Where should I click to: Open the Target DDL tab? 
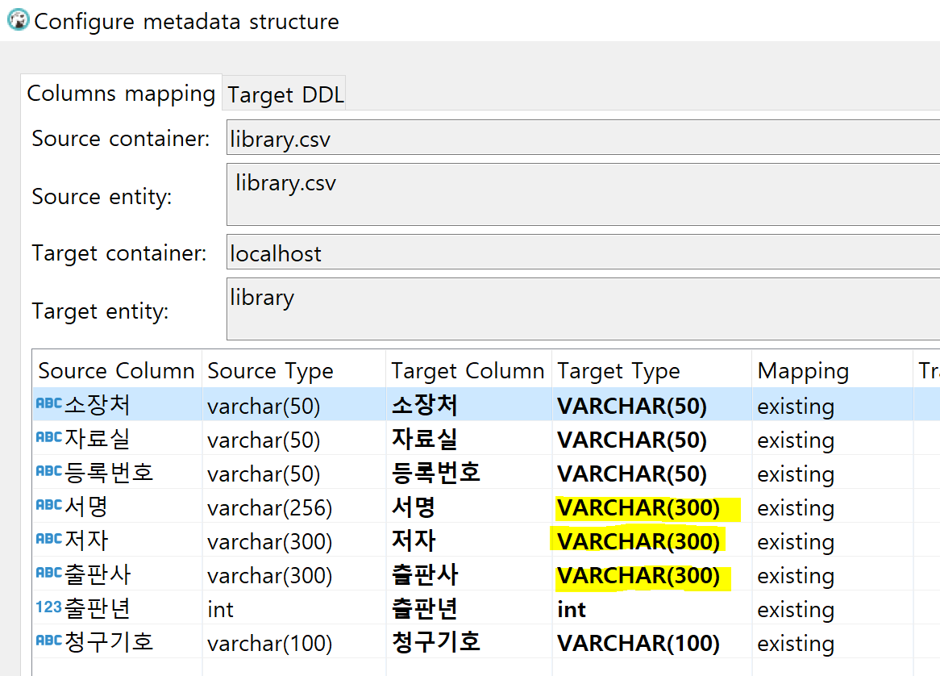coord(285,94)
